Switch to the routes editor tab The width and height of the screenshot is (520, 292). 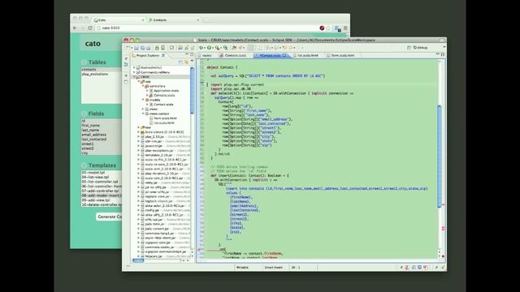(206, 55)
